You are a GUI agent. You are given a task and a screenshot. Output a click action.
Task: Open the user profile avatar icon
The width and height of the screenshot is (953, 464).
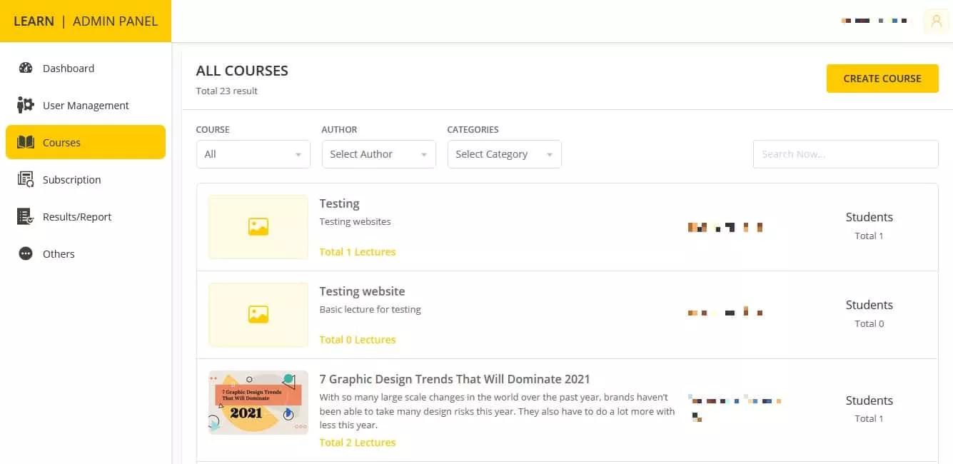point(937,21)
